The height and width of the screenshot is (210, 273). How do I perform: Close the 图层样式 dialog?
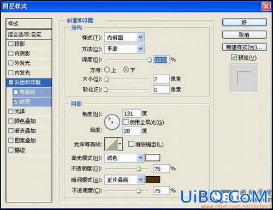266,7
